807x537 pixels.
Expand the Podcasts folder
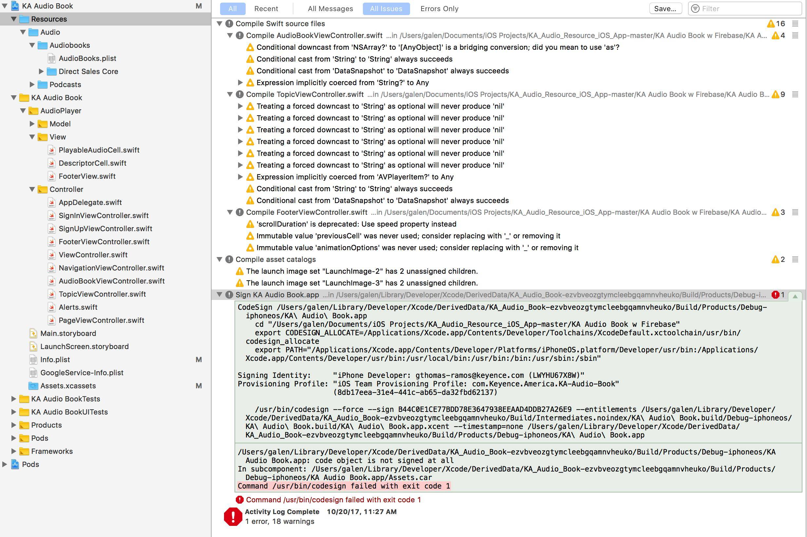[x=32, y=84]
